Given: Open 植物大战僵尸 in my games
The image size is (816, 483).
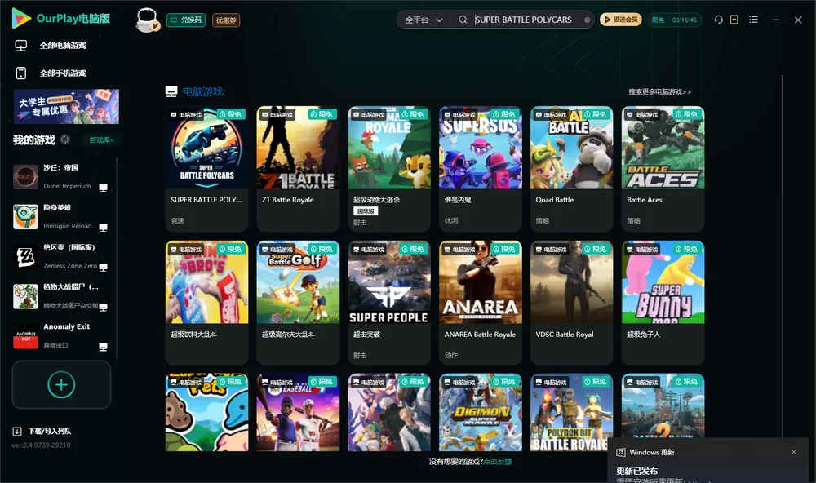Looking at the screenshot, I should click(60, 297).
